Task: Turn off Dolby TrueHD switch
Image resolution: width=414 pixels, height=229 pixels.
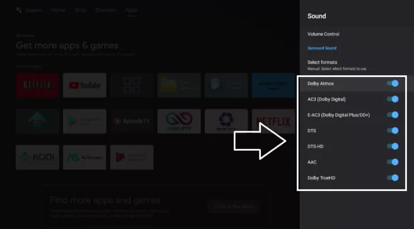Action: tap(393, 178)
